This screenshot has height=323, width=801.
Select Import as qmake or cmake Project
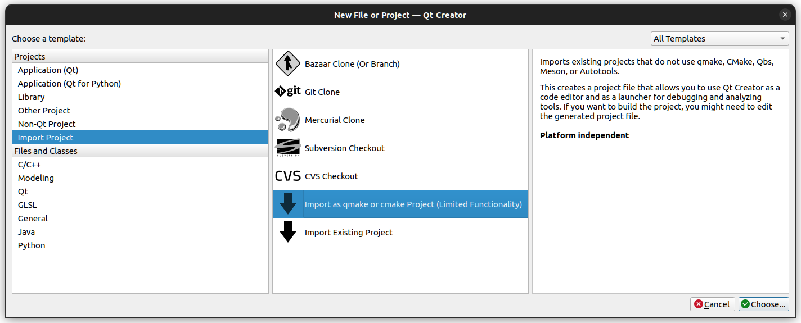pyautogui.click(x=400, y=204)
